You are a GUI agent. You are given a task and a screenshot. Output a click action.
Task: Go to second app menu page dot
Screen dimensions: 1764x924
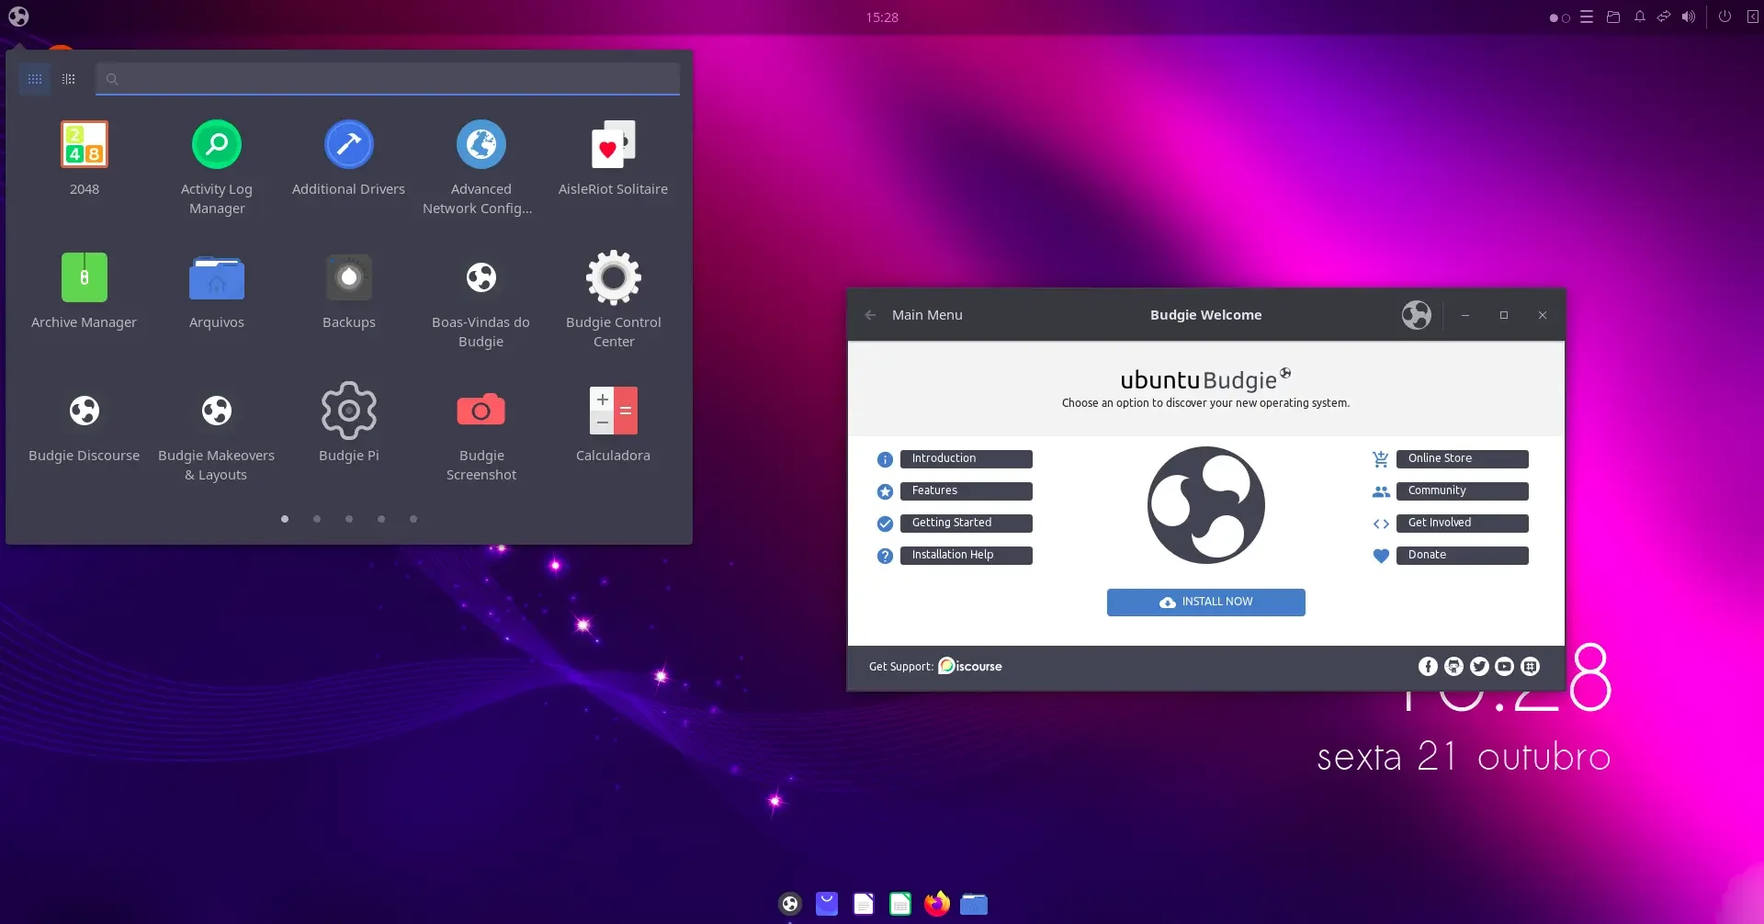317,519
